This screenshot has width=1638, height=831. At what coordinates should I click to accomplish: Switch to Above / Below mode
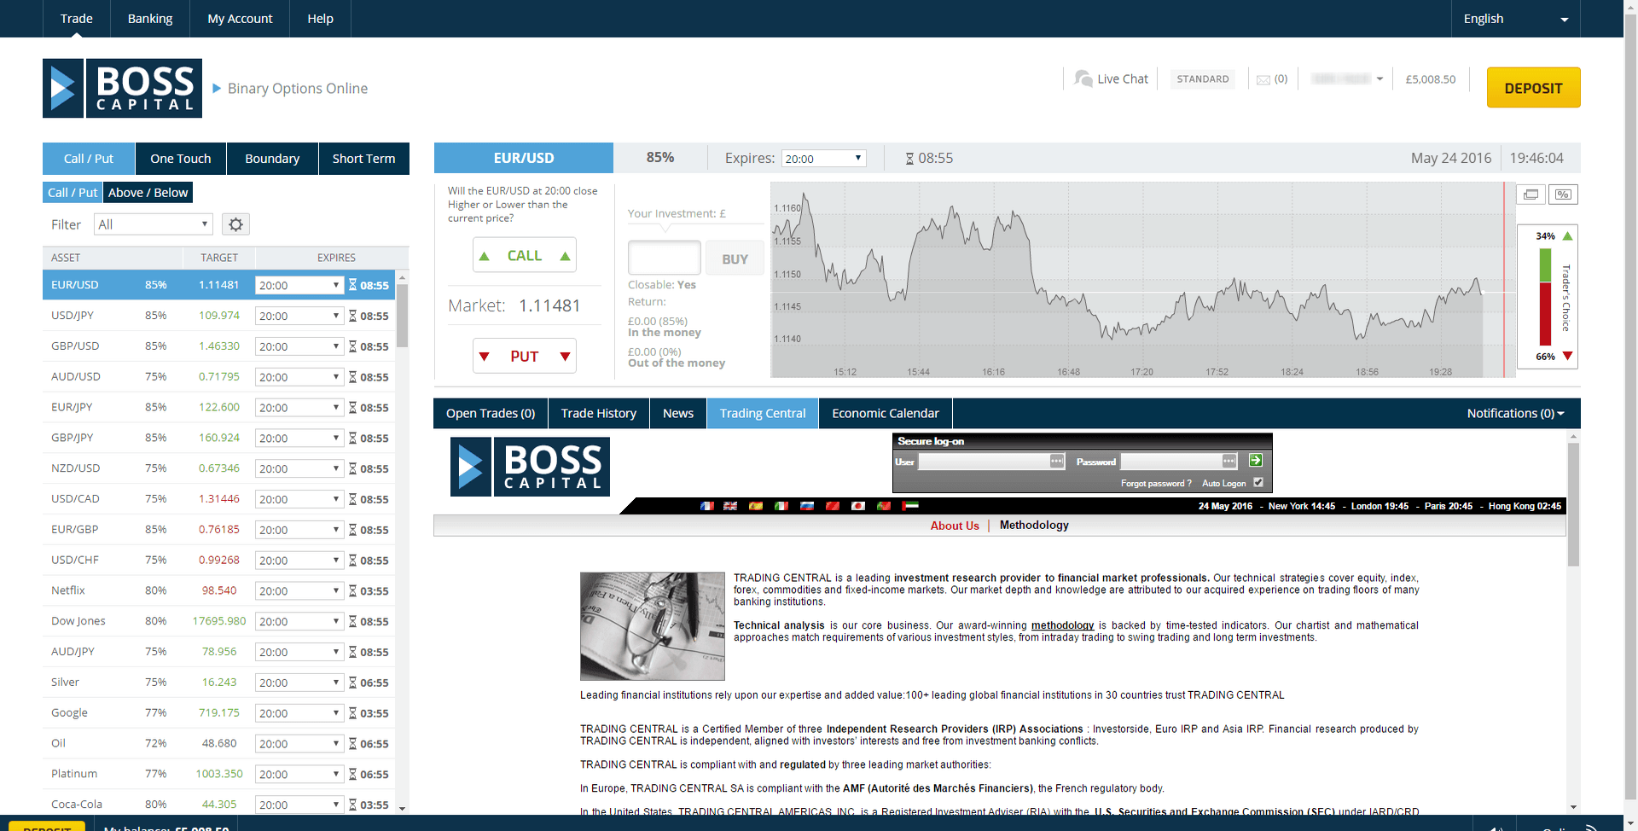point(148,193)
